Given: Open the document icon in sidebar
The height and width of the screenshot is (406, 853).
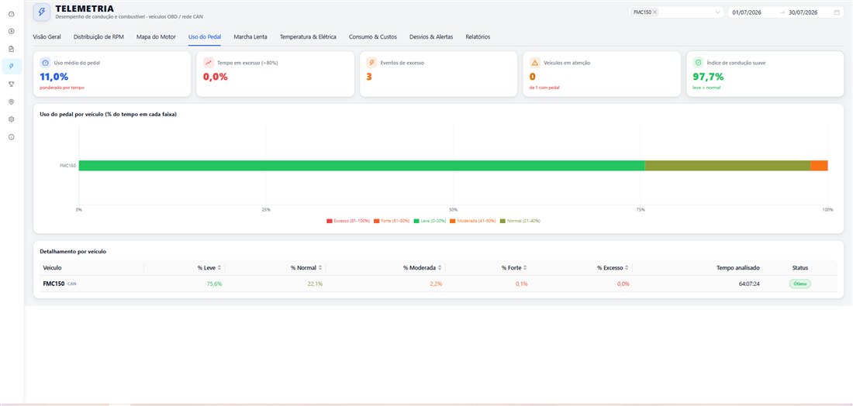Looking at the screenshot, I should click(12, 49).
